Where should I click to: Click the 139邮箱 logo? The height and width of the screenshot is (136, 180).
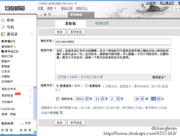pos(15,8)
